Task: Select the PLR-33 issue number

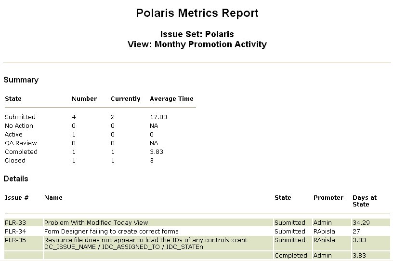Action: click(x=15, y=222)
